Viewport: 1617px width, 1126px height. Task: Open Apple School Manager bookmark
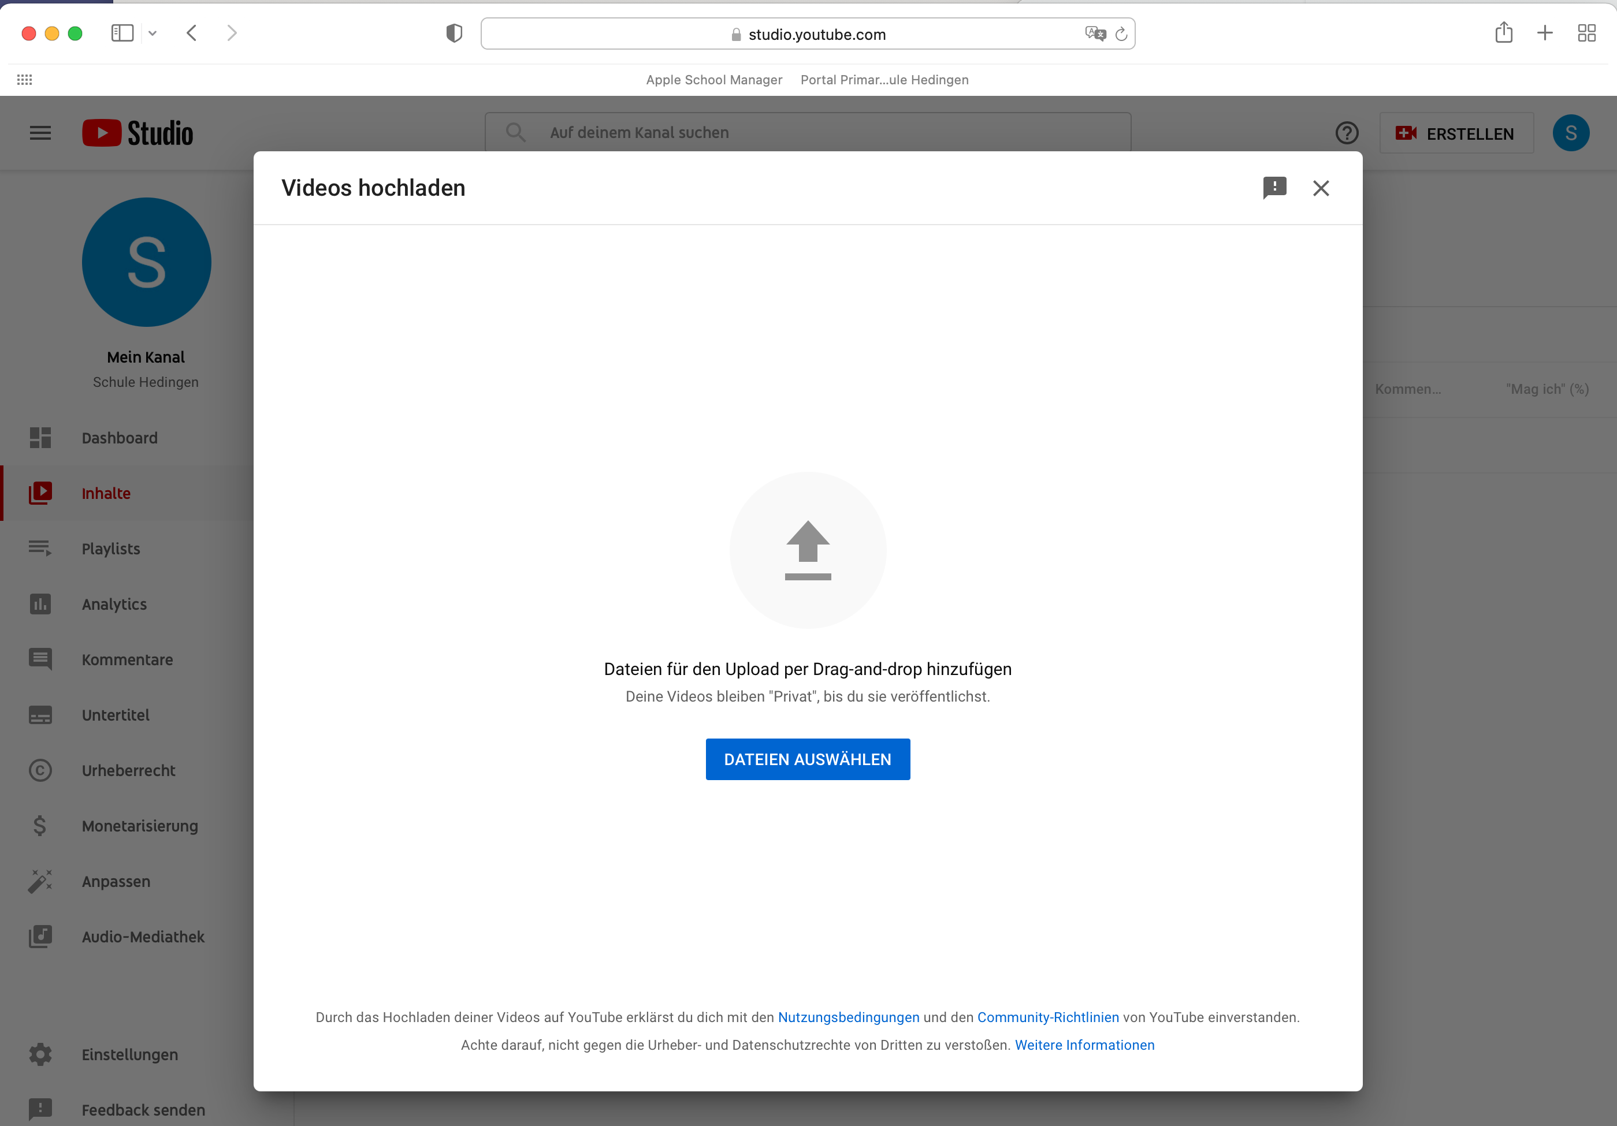[x=713, y=80]
